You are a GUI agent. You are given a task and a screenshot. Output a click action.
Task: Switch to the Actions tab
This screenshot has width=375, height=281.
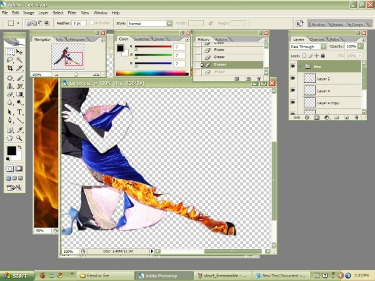point(221,39)
